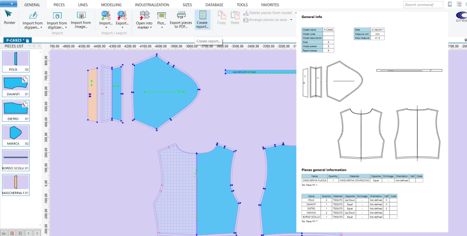The image size is (467, 236).
Task: Open document tabs overflow dropdown at right
Action: tap(465, 40)
